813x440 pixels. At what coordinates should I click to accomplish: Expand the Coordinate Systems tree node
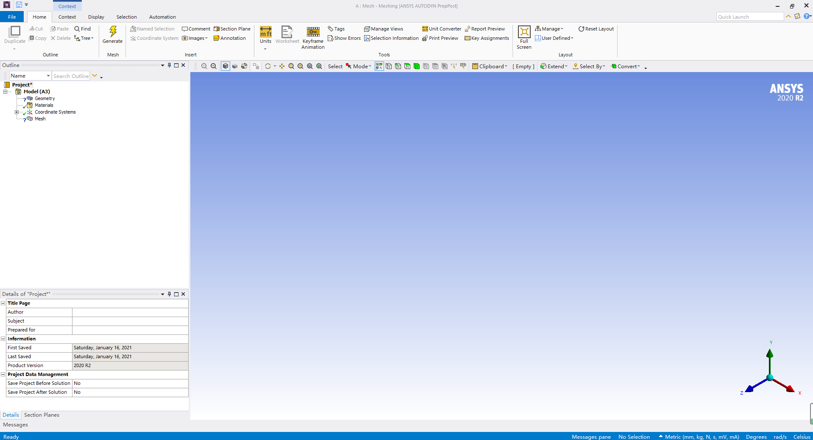pos(17,112)
